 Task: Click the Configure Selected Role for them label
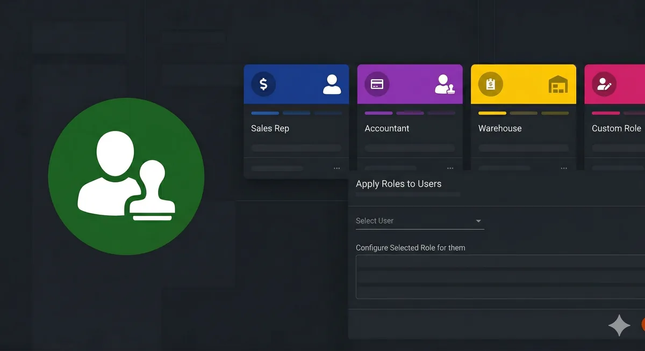[411, 248]
